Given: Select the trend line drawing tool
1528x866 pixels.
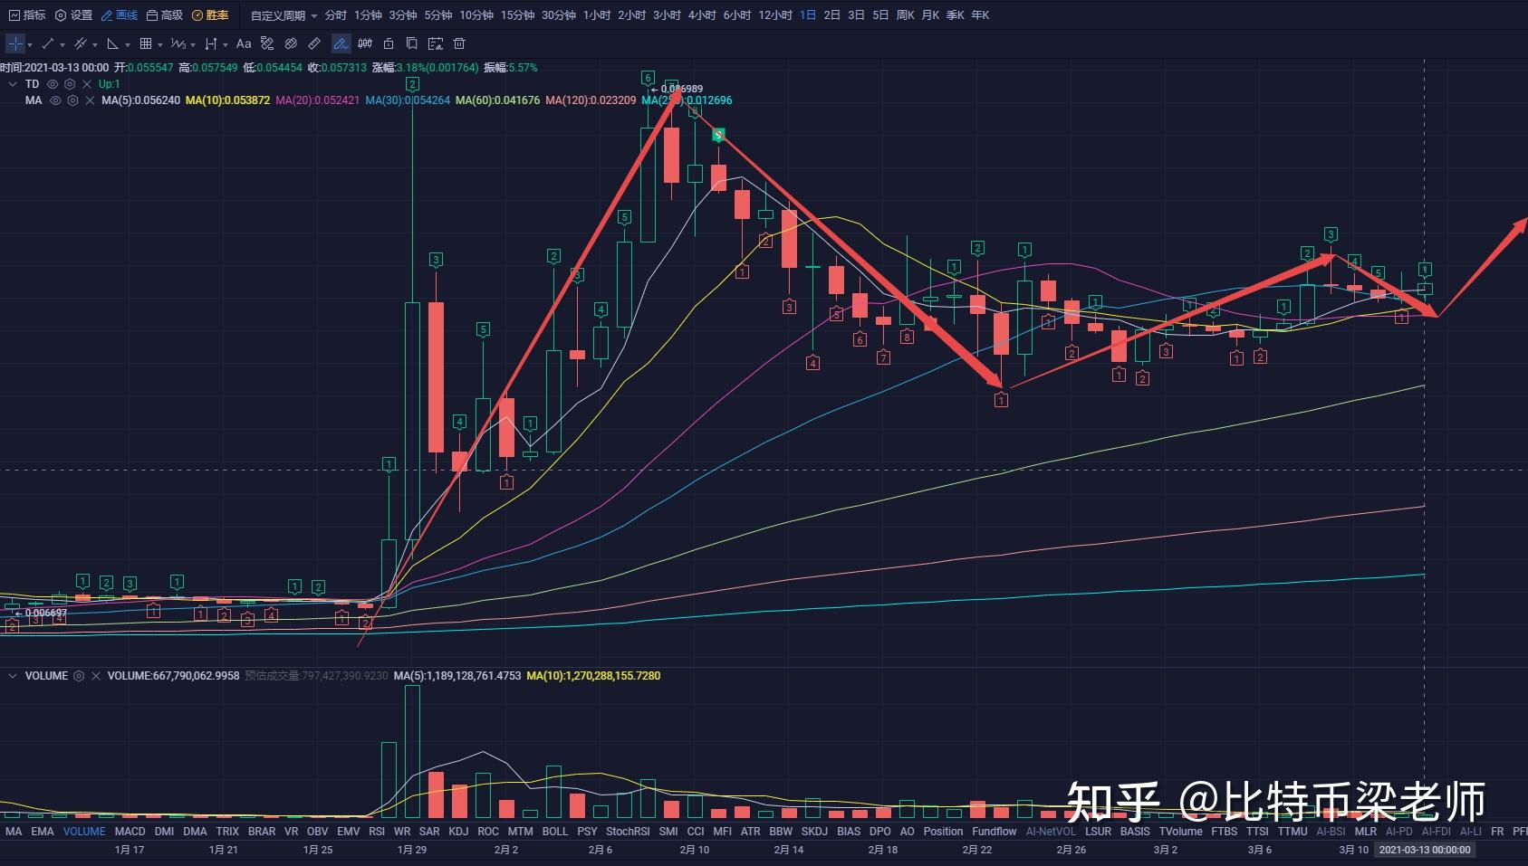Looking at the screenshot, I should pos(48,43).
